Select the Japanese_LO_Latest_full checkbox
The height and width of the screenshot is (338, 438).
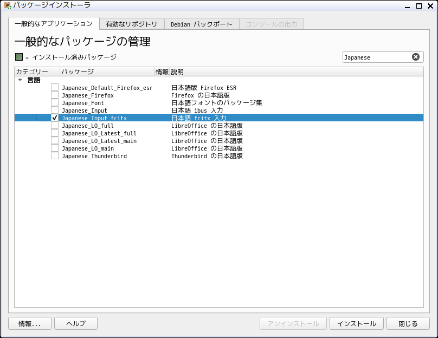point(55,133)
